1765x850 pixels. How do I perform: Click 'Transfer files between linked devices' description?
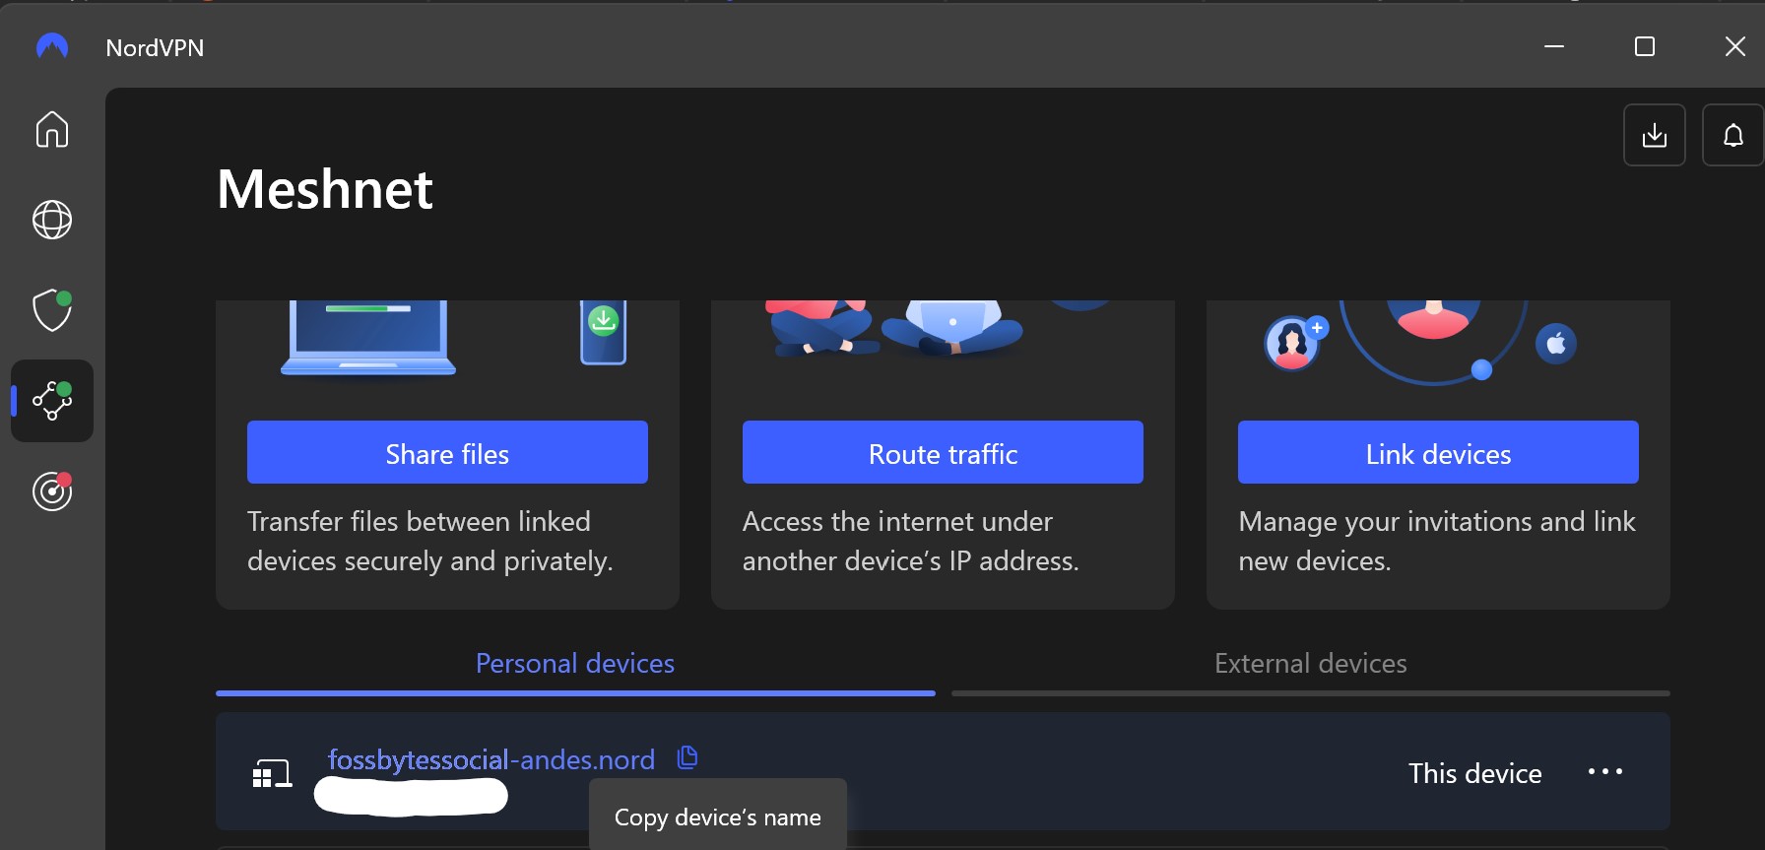click(x=430, y=541)
